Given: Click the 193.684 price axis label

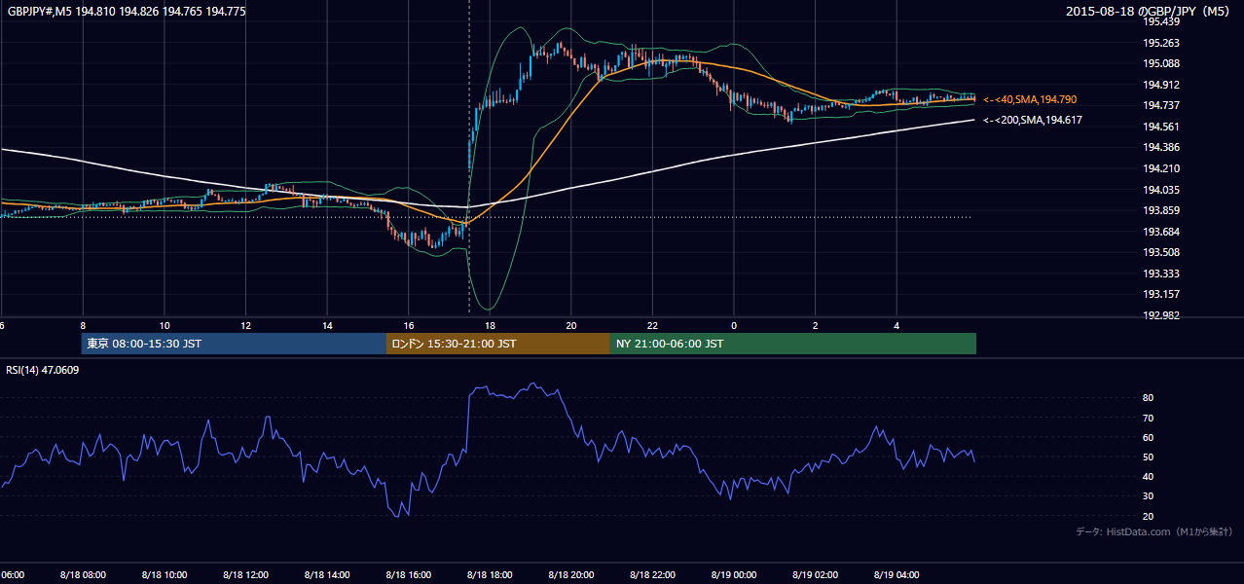Looking at the screenshot, I should click(x=1160, y=232).
